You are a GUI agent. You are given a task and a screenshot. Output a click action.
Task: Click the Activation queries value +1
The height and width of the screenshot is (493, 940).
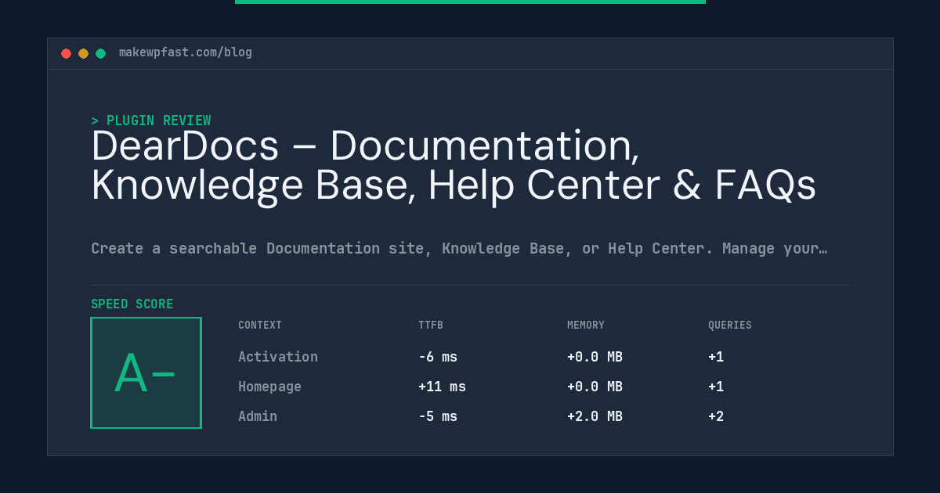click(716, 357)
